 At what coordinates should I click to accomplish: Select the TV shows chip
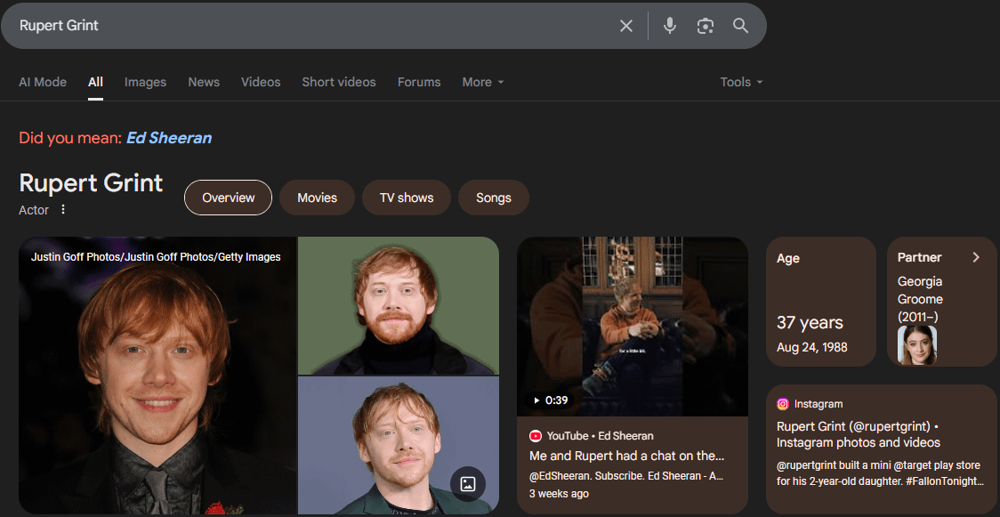point(407,198)
